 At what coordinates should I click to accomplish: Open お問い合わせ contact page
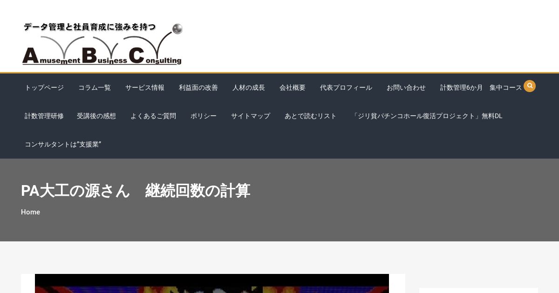pos(406,87)
